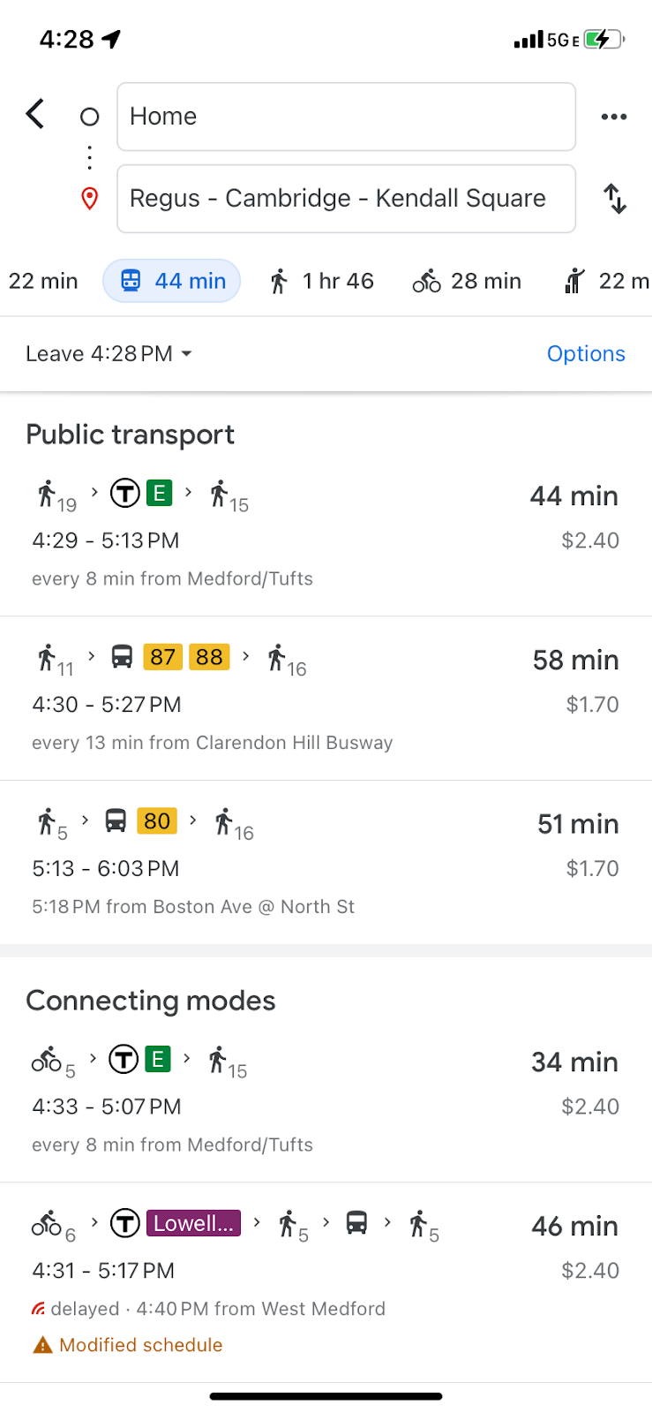
Task: Tap the green E line badge in first route
Action: pyautogui.click(x=159, y=493)
